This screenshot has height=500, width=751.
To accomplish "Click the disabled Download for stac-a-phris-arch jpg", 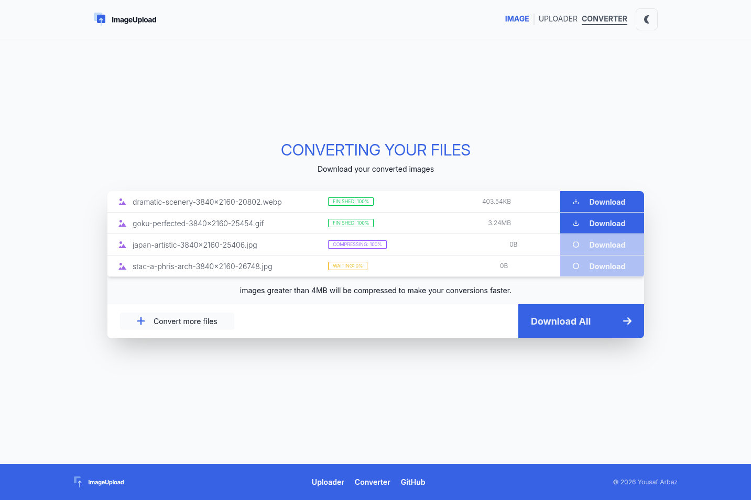I will click(602, 266).
